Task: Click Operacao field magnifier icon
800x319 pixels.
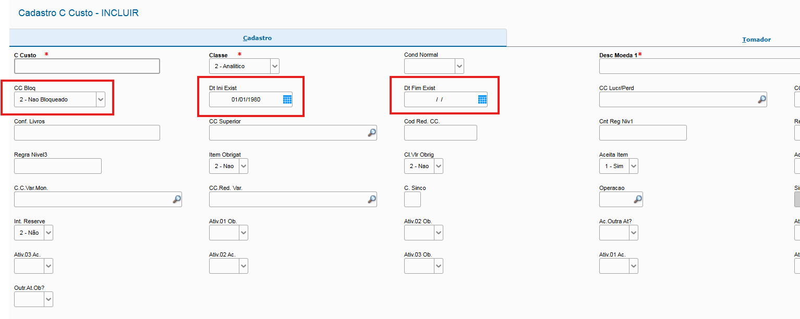Action: (x=638, y=199)
